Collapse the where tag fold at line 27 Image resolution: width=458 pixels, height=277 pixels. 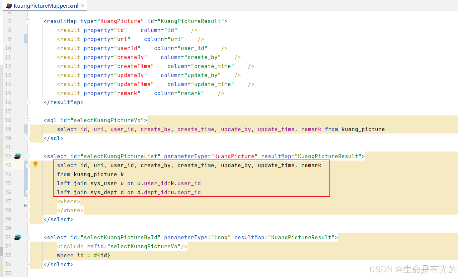pos(28,202)
